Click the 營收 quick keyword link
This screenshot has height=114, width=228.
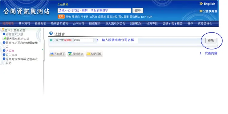pos(68,17)
